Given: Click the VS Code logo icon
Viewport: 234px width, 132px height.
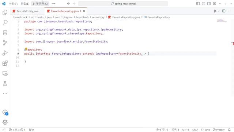Looking at the screenshot, I should (4, 4).
